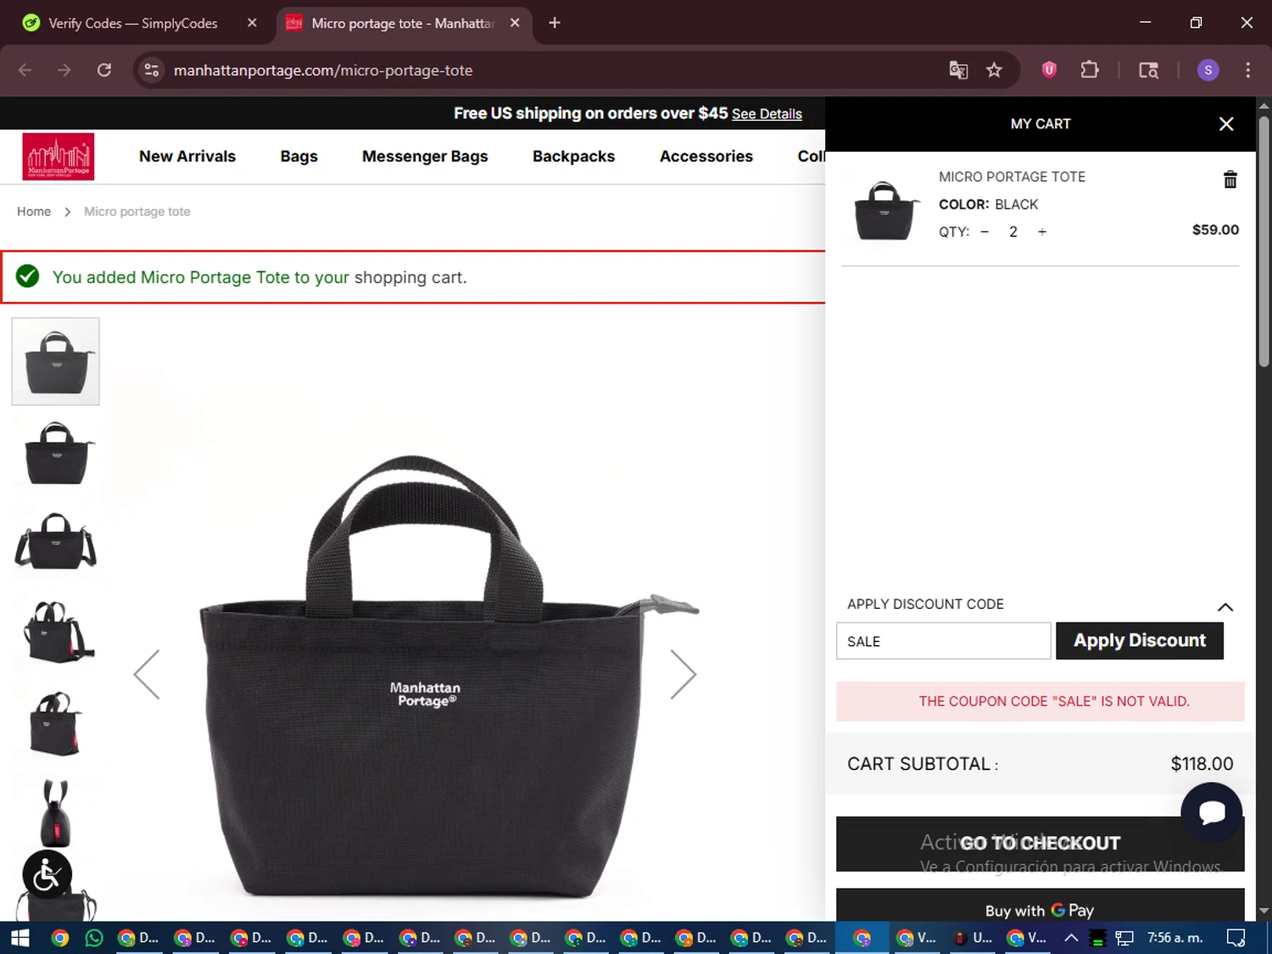Screen dimensions: 1272x954
Task: Select the first product thumbnail
Action: pyautogui.click(x=56, y=361)
